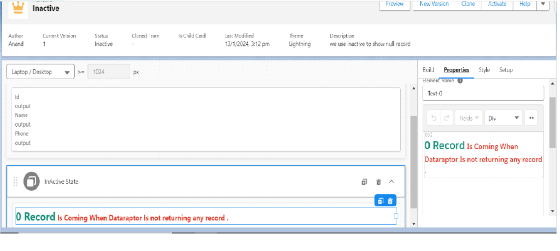The height and width of the screenshot is (251, 560).
Task: Click the Last Modified date value
Action: [x=247, y=44]
